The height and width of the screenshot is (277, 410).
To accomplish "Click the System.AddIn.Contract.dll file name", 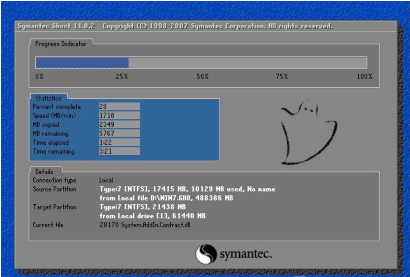I will 156,225.
